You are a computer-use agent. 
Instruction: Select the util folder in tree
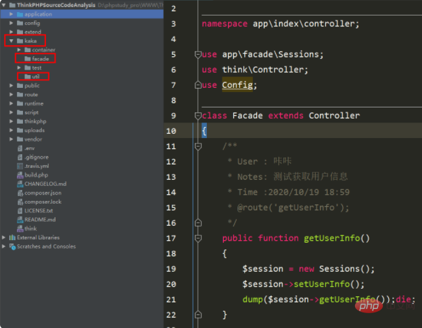(x=36, y=76)
